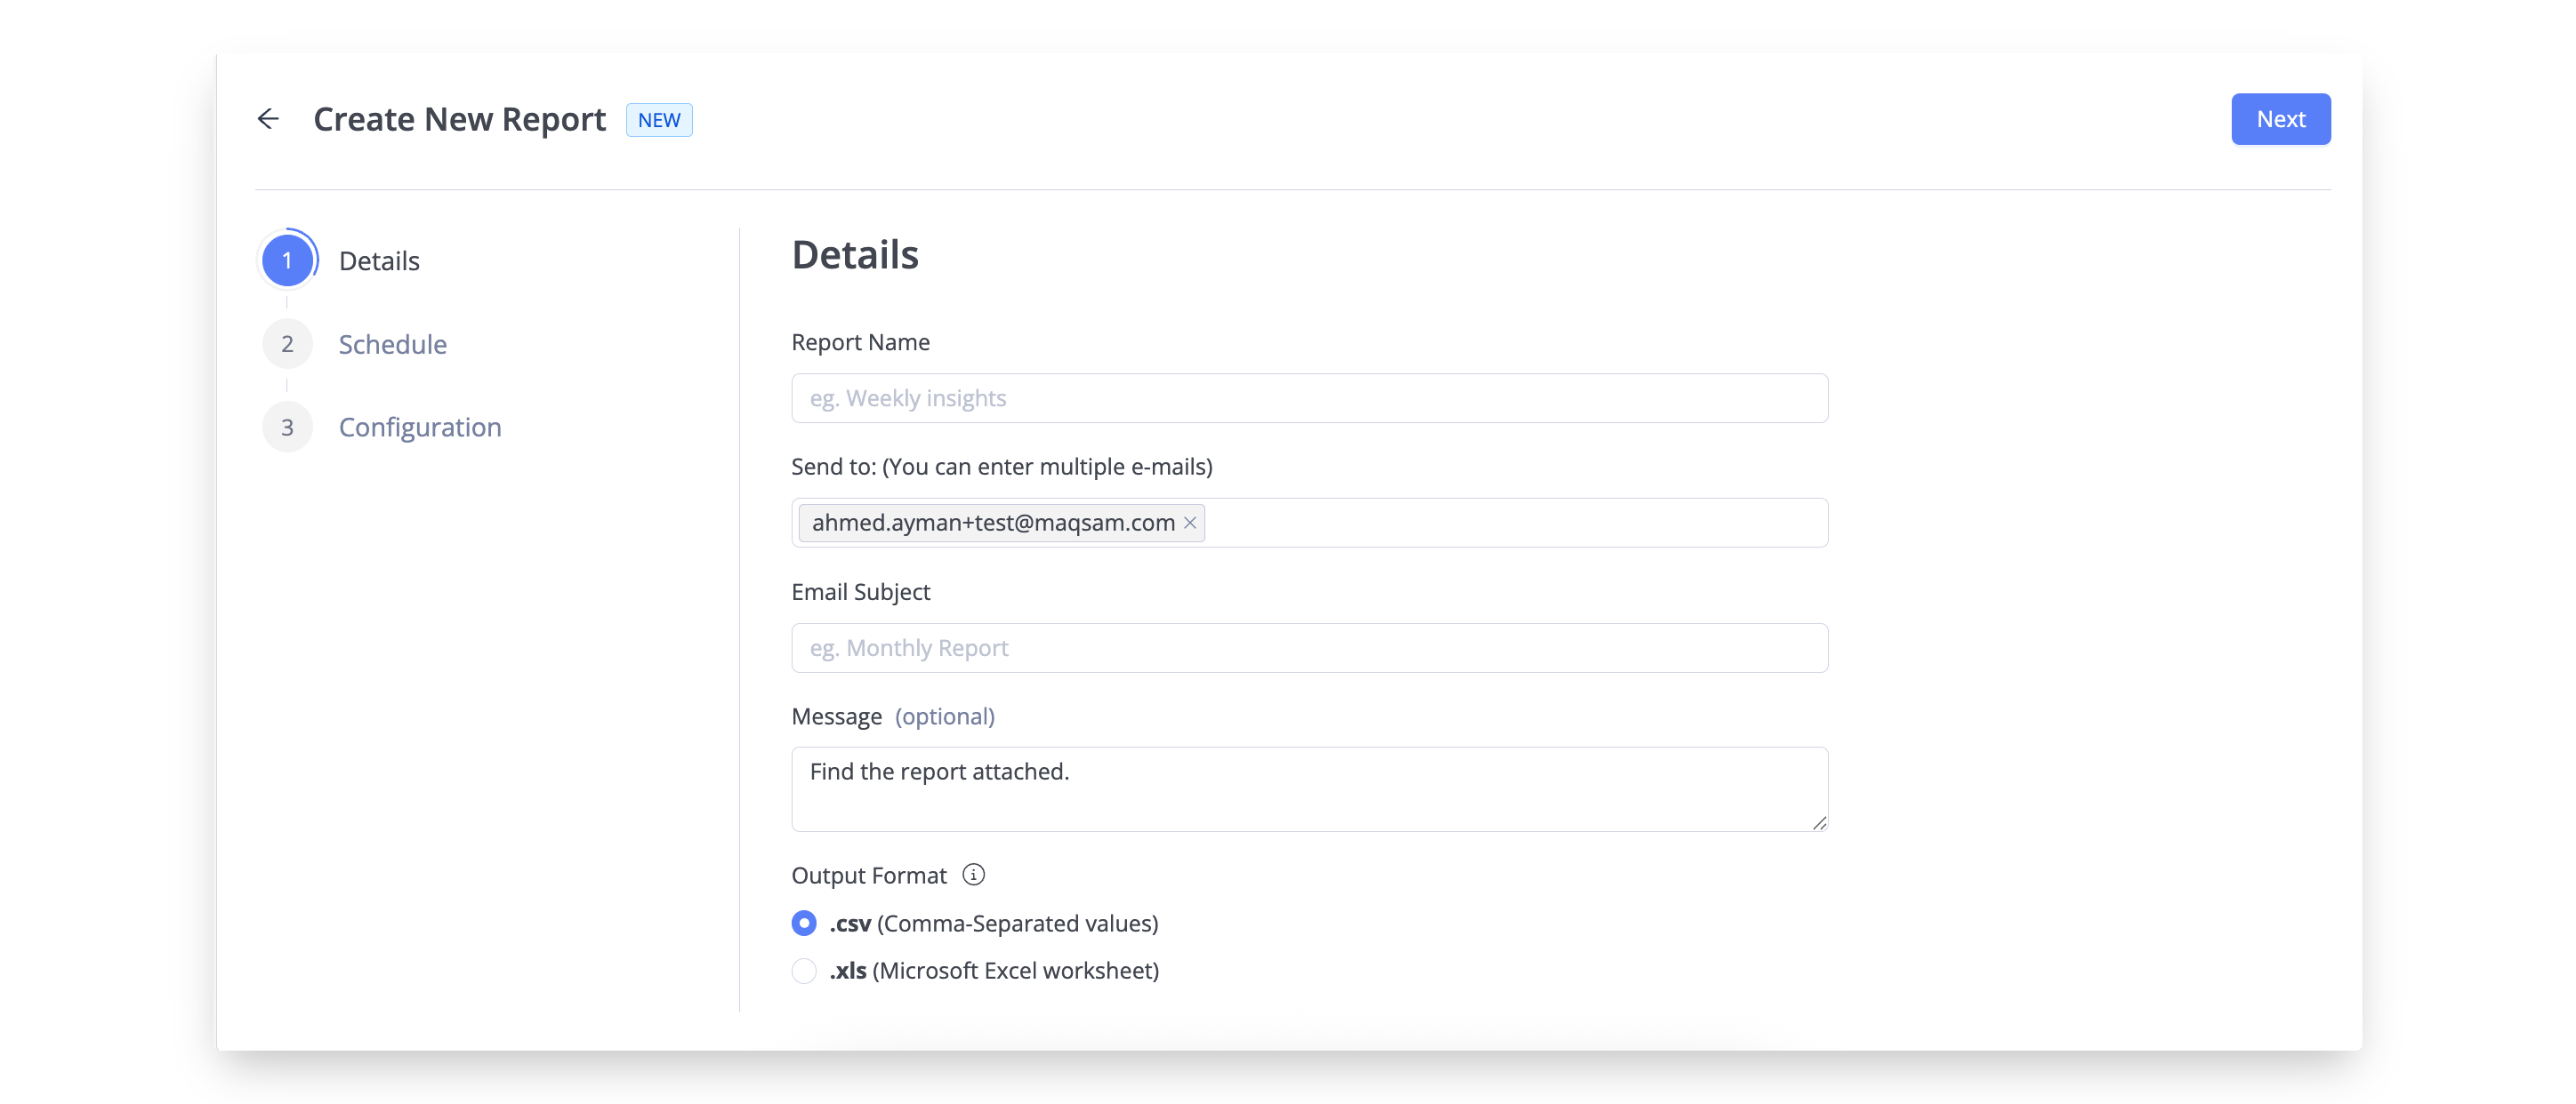
Task: Click the step 3 circle icon
Action: click(287, 428)
